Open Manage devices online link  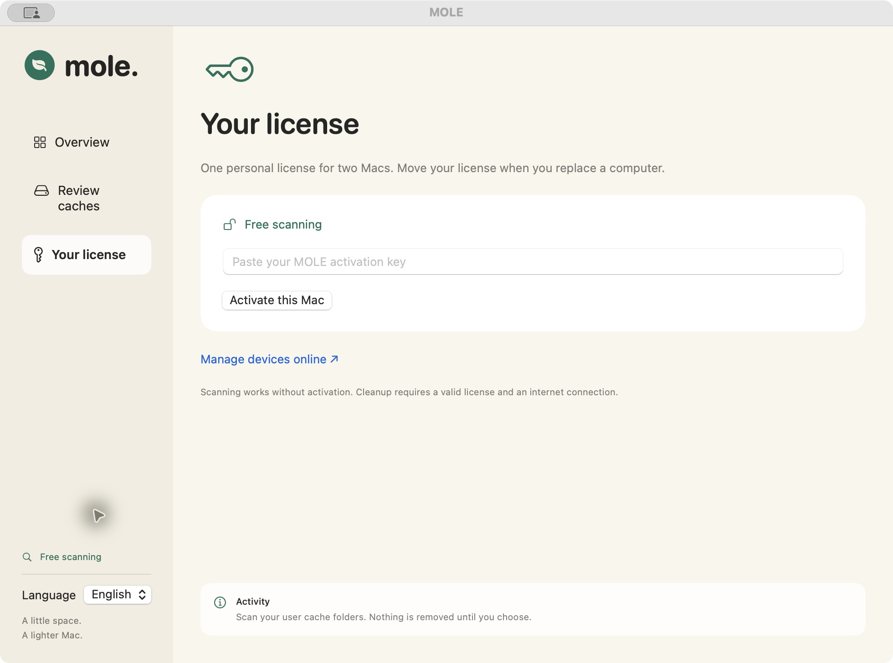pos(269,359)
